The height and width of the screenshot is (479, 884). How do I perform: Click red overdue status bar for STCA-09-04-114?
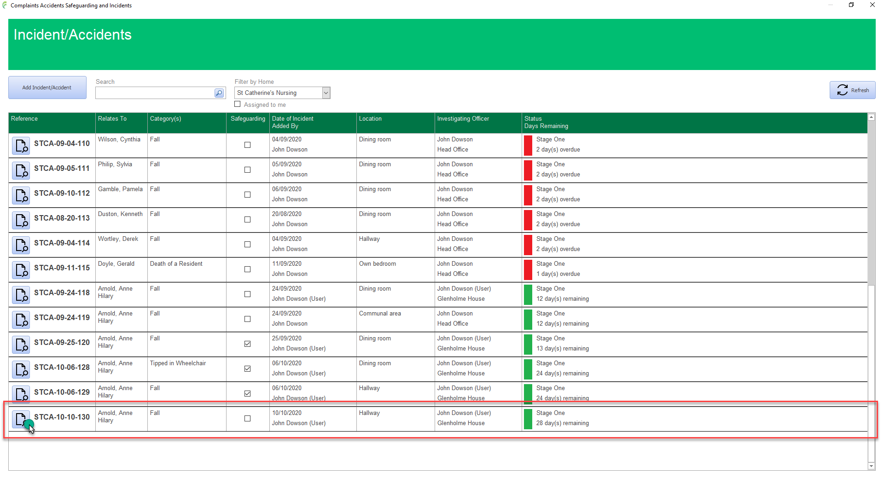[528, 245]
